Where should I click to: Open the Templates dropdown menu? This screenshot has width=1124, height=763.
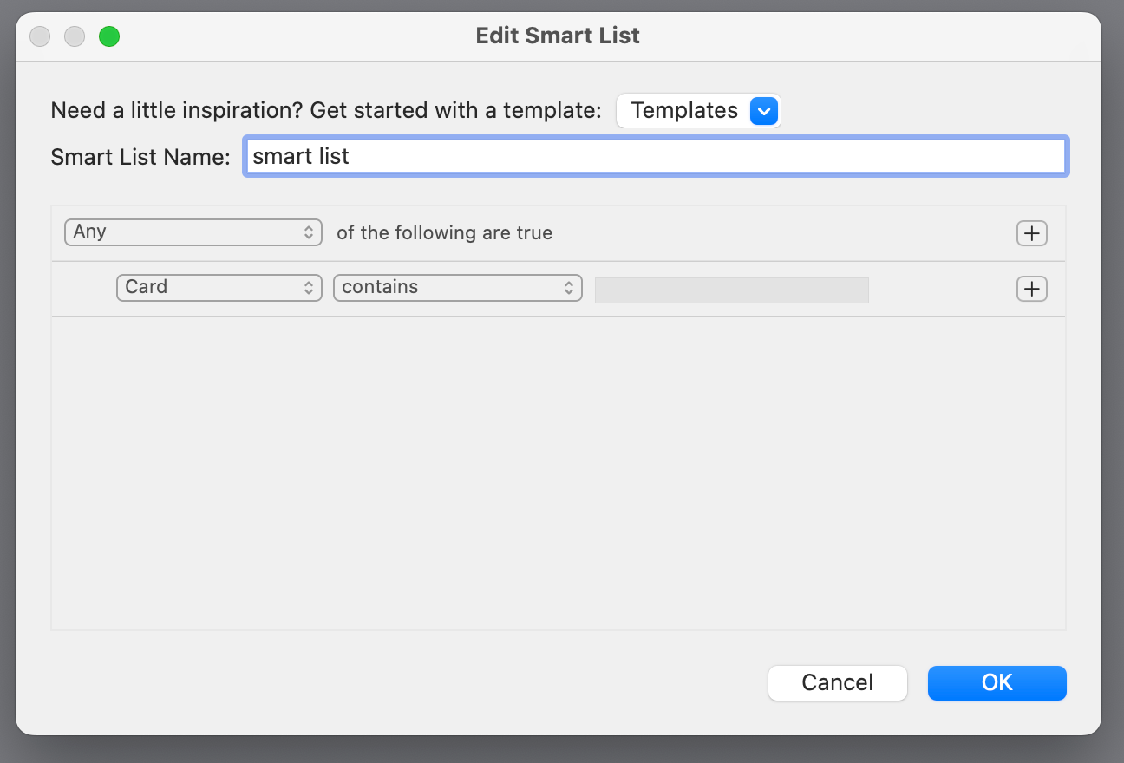pos(698,111)
